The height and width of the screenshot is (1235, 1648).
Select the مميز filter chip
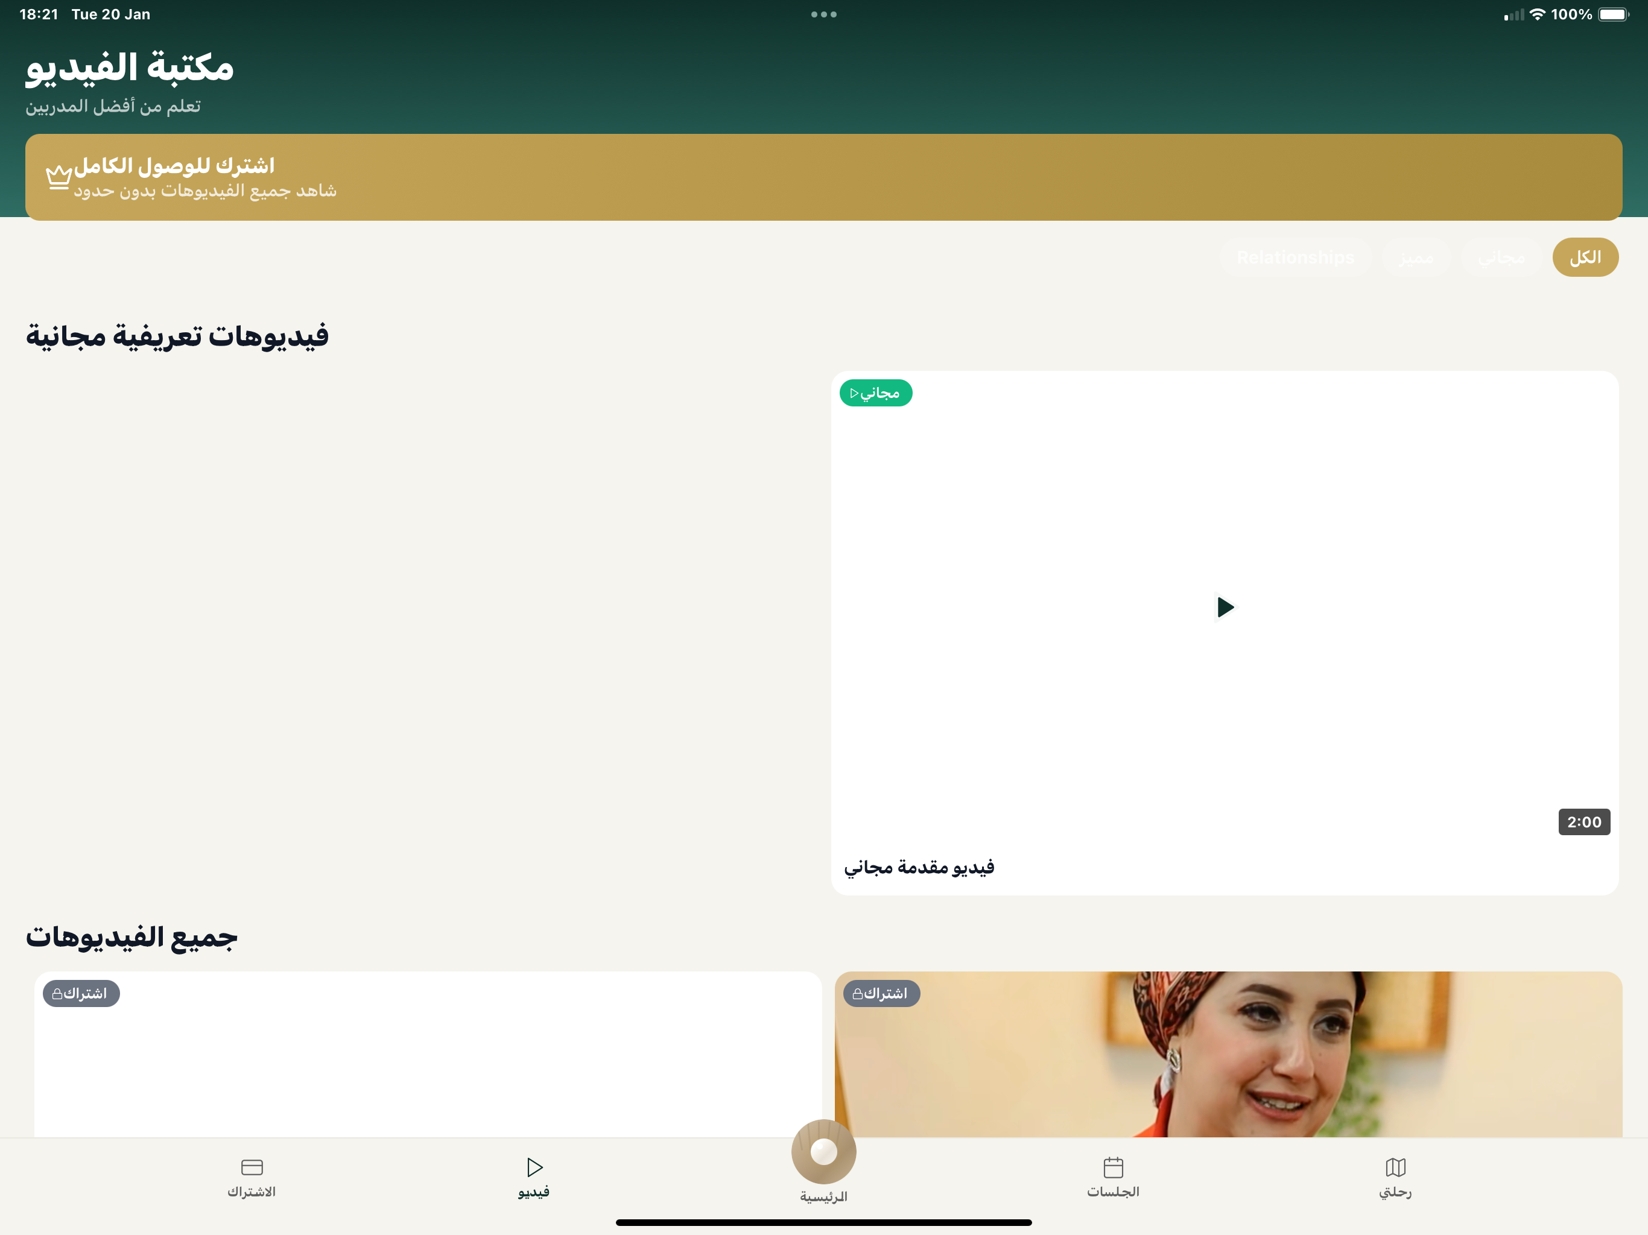pyautogui.click(x=1416, y=257)
